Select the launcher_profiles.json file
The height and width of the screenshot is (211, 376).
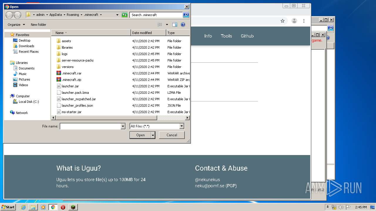[77, 105]
